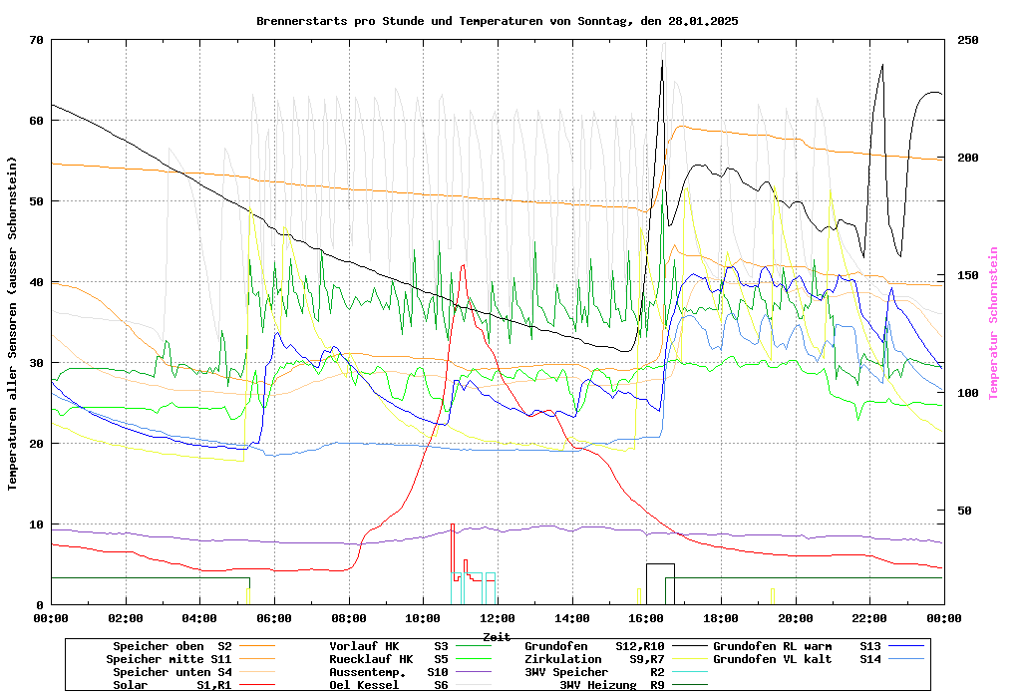Click the Ruecklauf HK S5 legend entry
This screenshot has height=698, width=1021.
click(x=389, y=659)
